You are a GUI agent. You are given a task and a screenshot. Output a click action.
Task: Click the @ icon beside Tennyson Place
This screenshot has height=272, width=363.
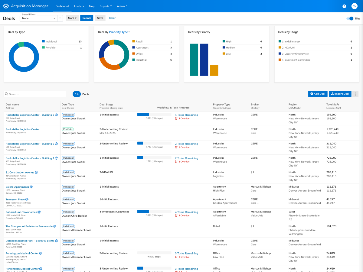27,199
